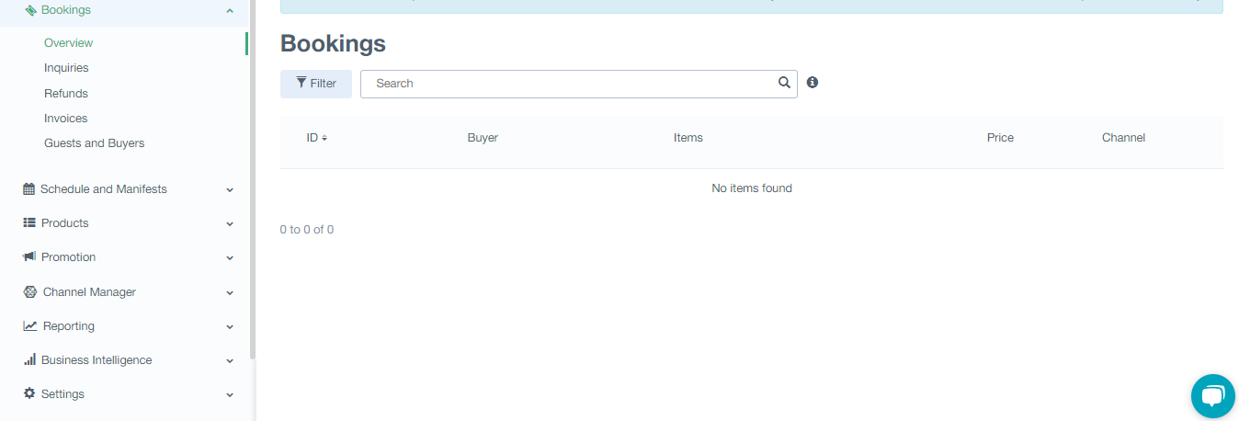Open the Inquiries page
1239x421 pixels.
tap(66, 68)
